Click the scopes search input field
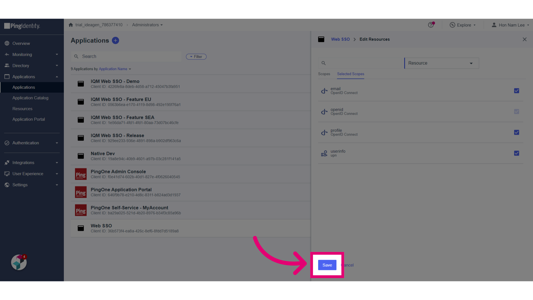533x300 pixels. point(360,63)
